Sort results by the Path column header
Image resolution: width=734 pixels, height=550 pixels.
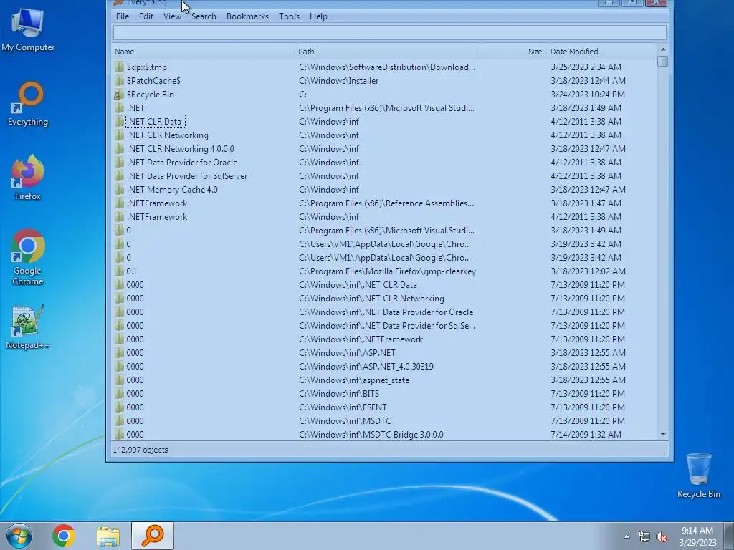[386, 52]
